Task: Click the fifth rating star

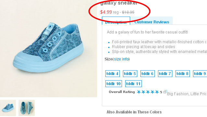Action: 157,92
